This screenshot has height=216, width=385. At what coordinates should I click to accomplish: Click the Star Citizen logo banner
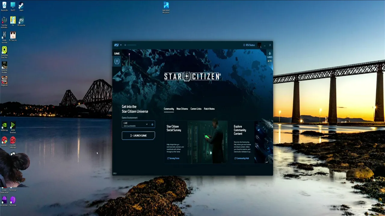click(192, 76)
